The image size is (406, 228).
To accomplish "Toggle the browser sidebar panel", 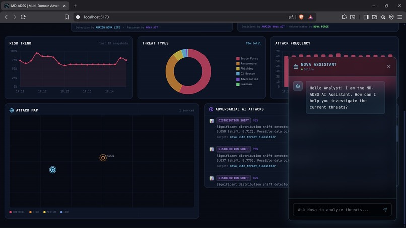I will [366, 17].
